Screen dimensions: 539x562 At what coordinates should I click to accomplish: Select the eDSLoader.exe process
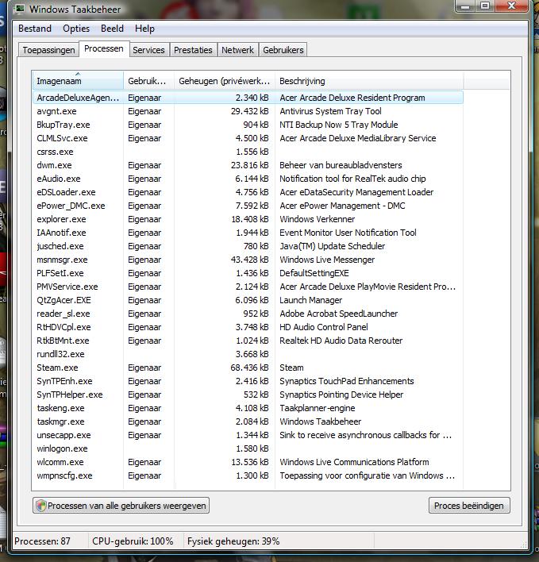tap(248, 192)
